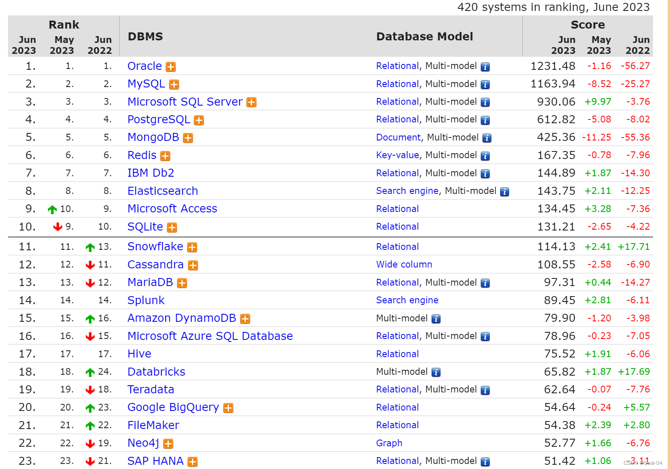
Task: Open the Microsoft SQL Server link
Action: coord(185,102)
